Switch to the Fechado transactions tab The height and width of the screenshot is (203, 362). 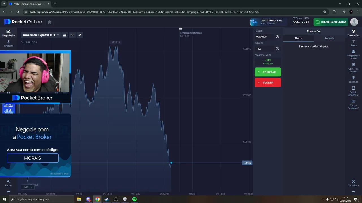tap(329, 38)
